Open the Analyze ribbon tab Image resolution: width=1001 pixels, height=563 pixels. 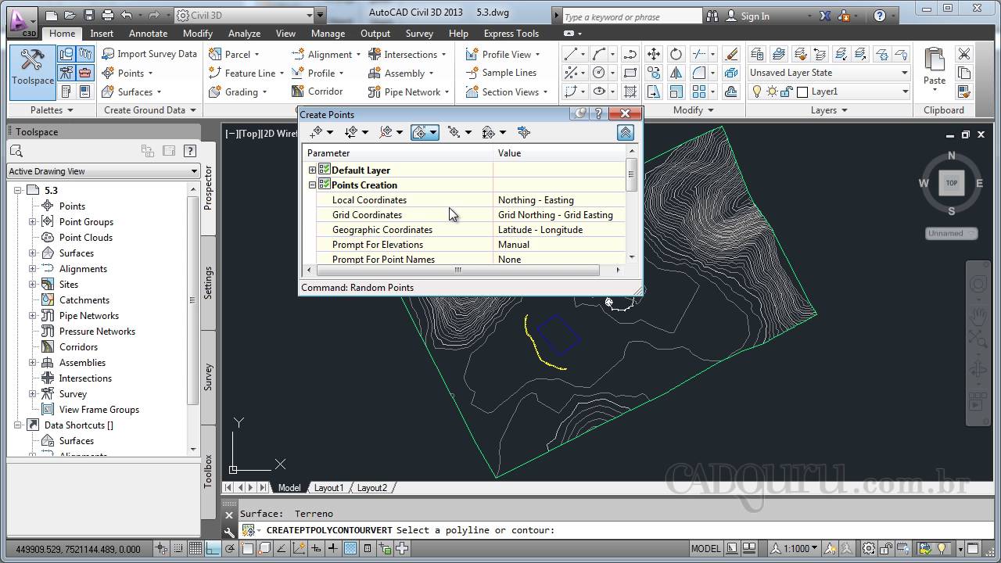click(x=244, y=34)
